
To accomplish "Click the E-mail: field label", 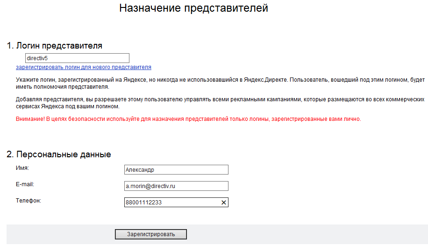I will pyautogui.click(x=25, y=184).
